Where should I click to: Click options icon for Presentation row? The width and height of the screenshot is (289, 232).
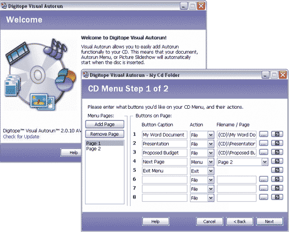(x=277, y=143)
